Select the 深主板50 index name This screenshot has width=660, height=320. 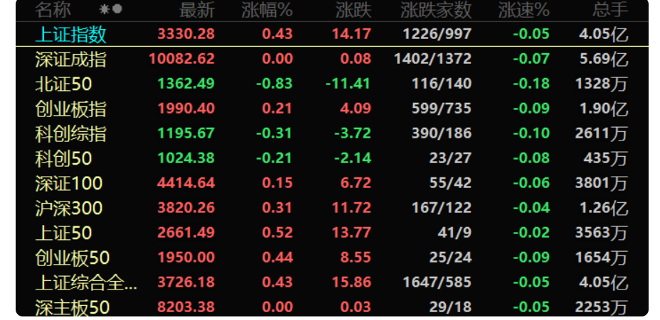73,307
